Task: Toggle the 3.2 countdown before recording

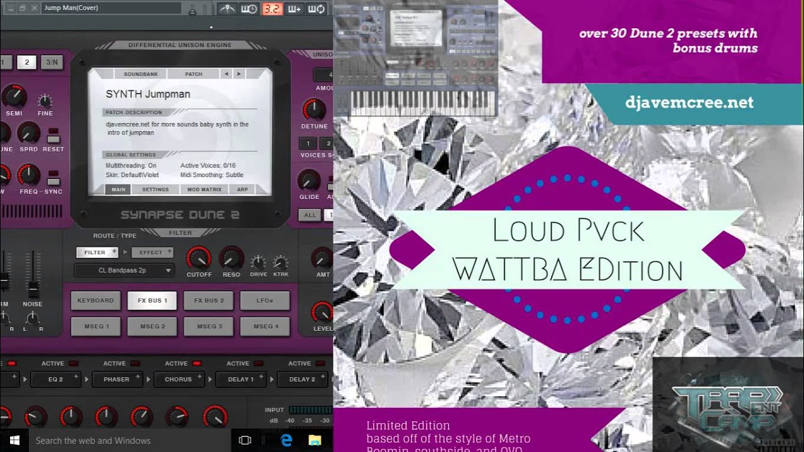Action: [x=272, y=9]
